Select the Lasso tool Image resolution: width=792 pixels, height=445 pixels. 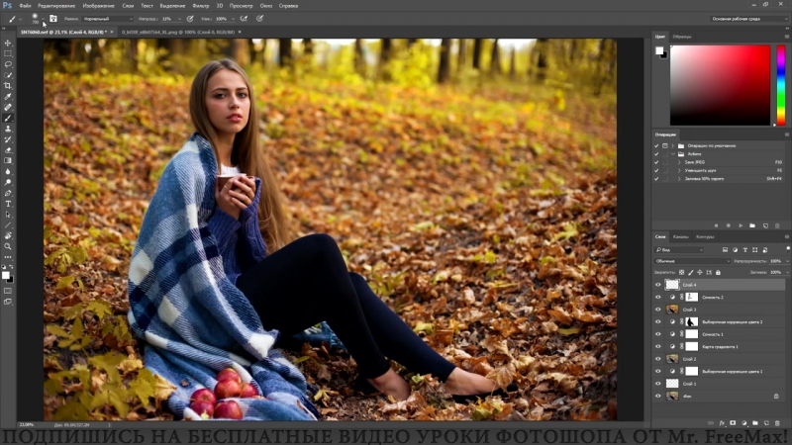(8, 64)
